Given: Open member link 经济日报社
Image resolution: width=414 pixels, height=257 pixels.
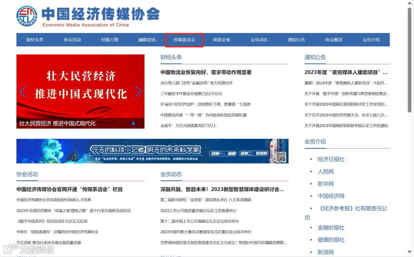Looking at the screenshot, I should pos(331,159).
